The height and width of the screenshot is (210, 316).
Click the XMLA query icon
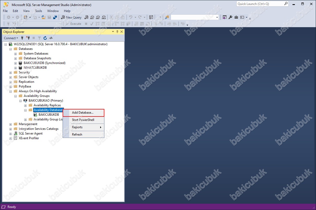click(x=104, y=17)
